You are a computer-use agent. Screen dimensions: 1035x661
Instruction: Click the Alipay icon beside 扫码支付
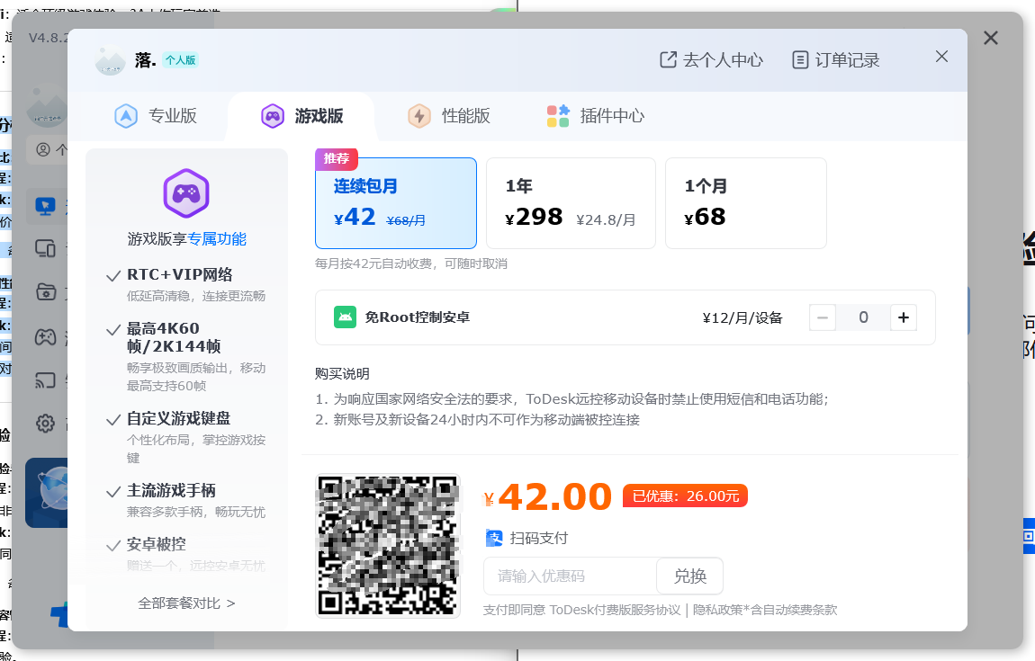(494, 538)
